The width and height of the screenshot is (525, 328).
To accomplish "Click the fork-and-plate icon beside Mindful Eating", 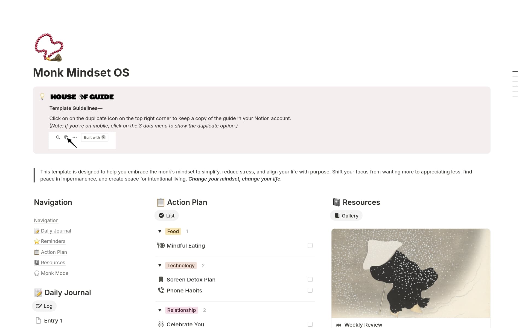I will coord(161,245).
